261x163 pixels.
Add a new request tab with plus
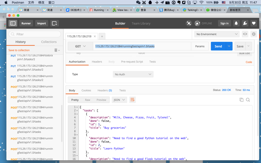102,36
